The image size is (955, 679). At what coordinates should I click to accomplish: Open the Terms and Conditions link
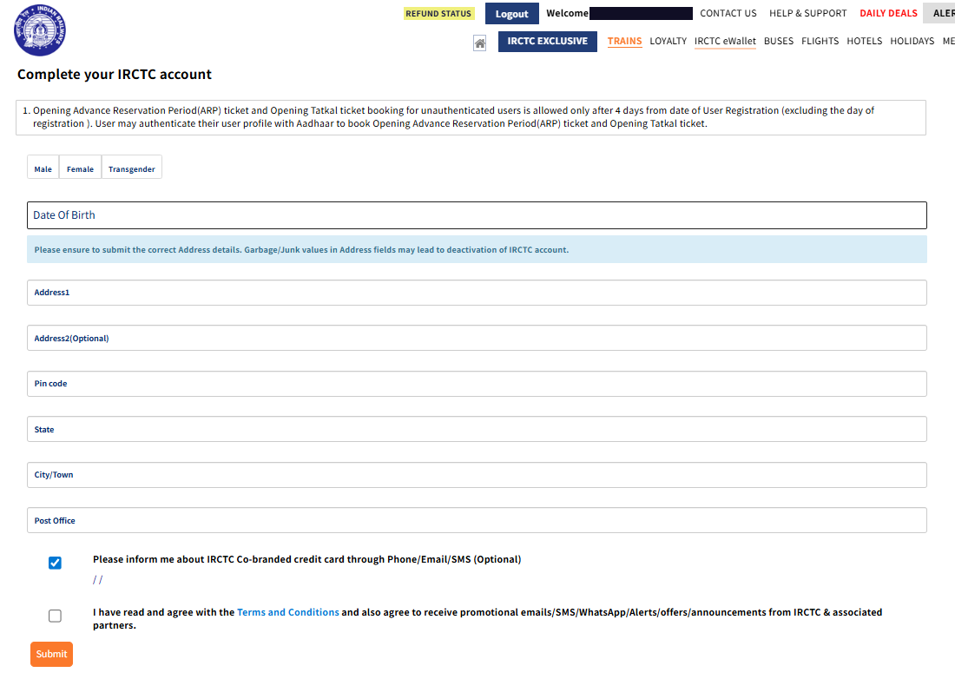click(x=287, y=612)
